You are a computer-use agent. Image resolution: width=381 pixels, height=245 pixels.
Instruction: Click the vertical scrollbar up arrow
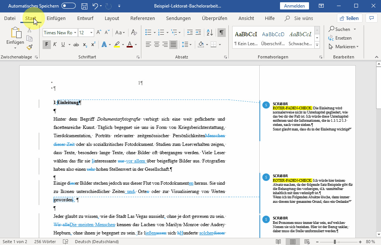[379, 64]
